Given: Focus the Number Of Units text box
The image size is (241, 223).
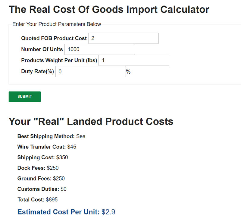Looking at the screenshot, I should tap(99, 49).
